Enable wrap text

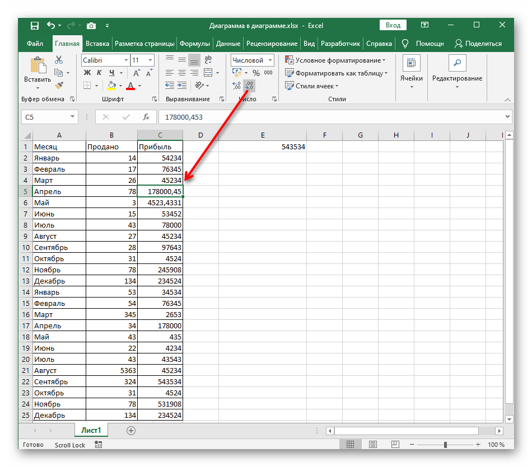208,60
